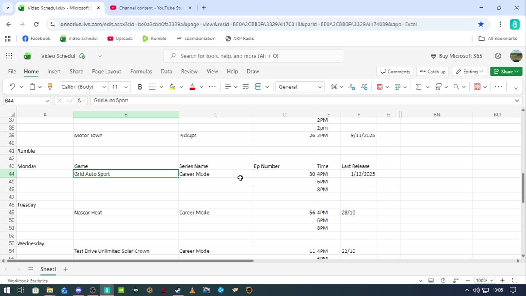The width and height of the screenshot is (526, 296).
Task: Open the Page Layout tab
Action: click(x=106, y=72)
